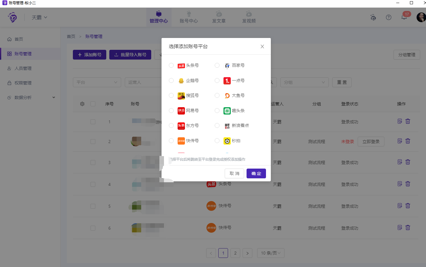Cancel the dialog with 取消
426x267 pixels.
234,173
